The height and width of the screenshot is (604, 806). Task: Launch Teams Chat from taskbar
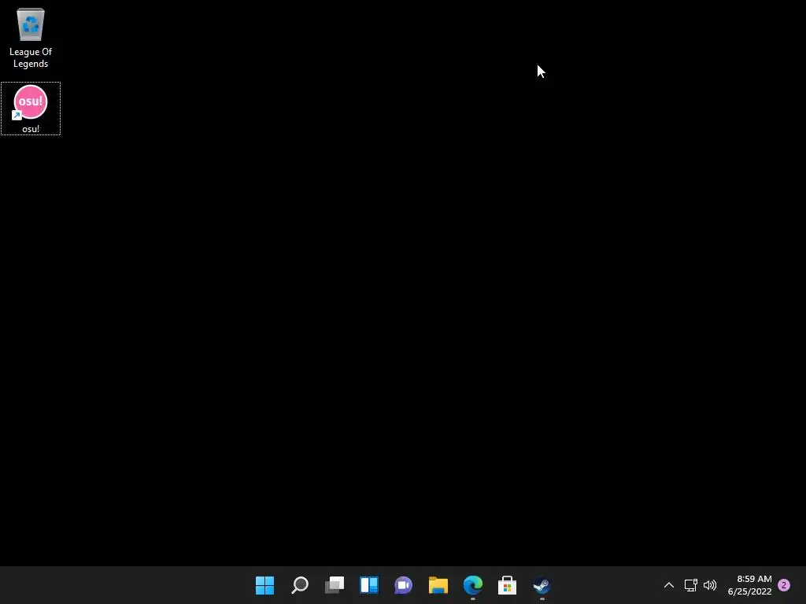point(404,585)
